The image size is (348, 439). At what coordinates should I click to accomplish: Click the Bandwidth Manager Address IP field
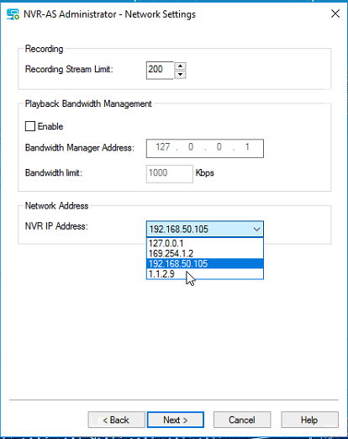point(205,148)
